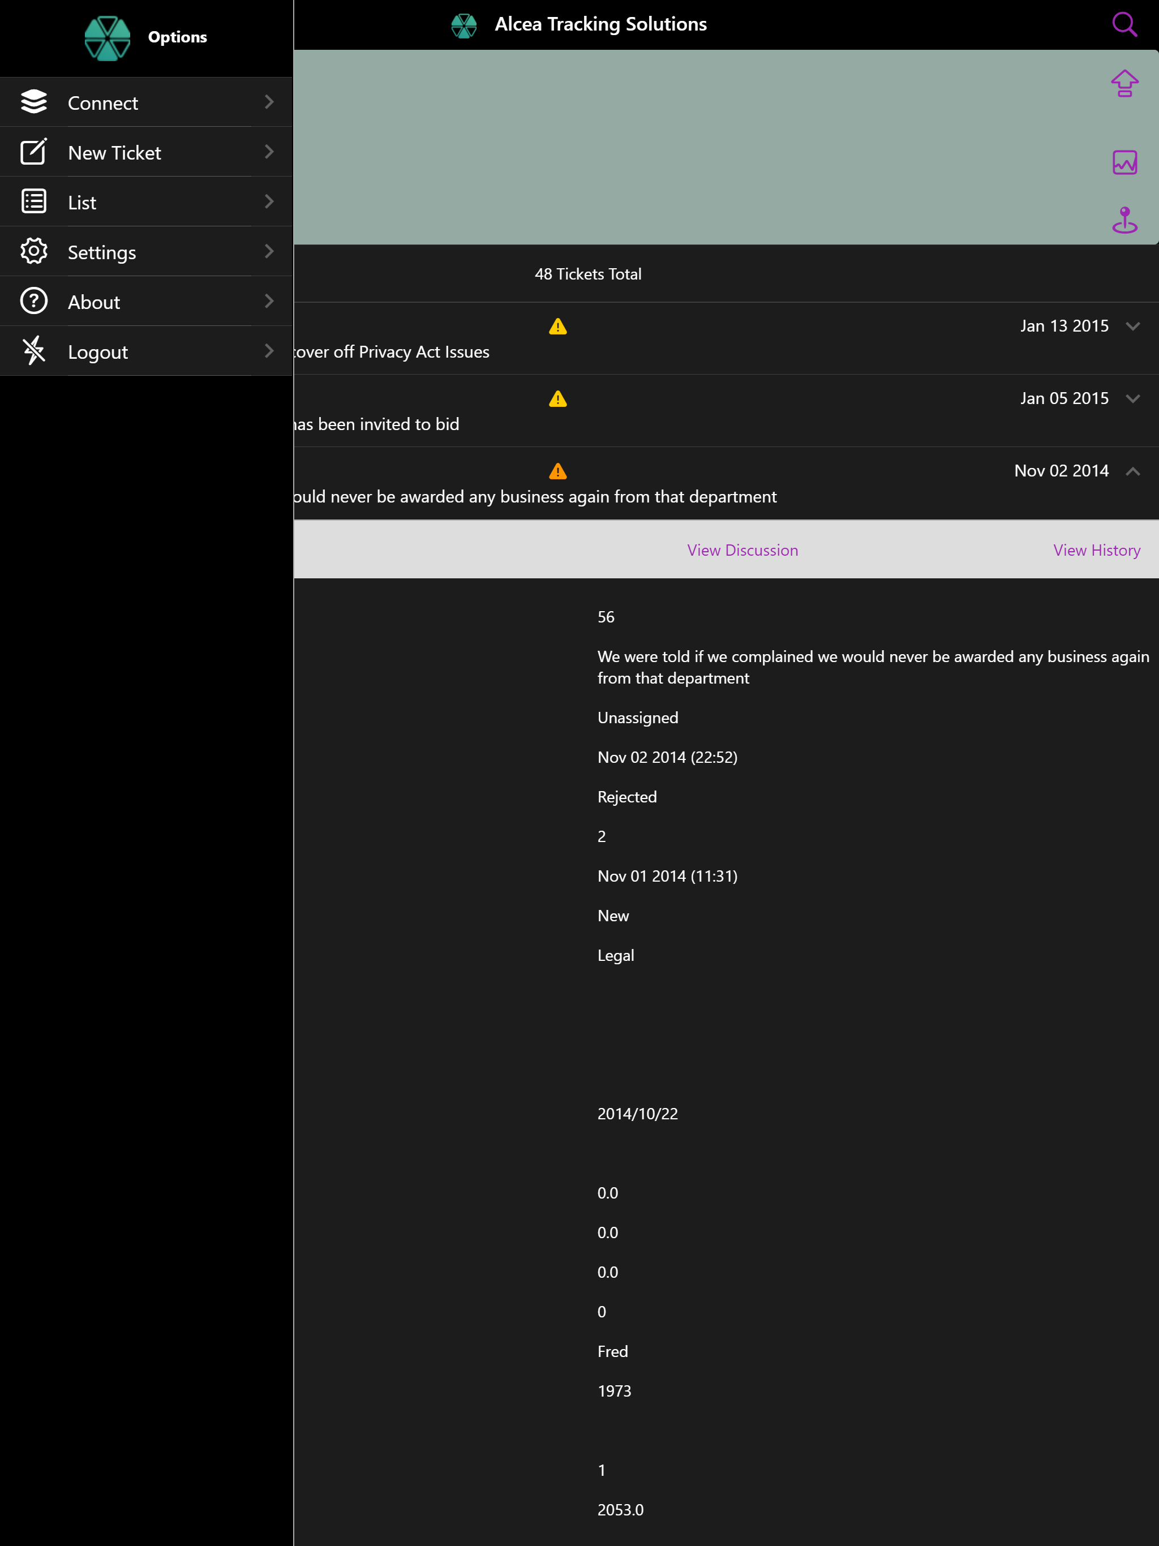Open the View History link
This screenshot has width=1159, height=1546.
pyautogui.click(x=1097, y=550)
